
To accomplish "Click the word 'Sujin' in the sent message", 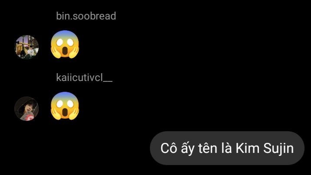I will [x=278, y=149].
